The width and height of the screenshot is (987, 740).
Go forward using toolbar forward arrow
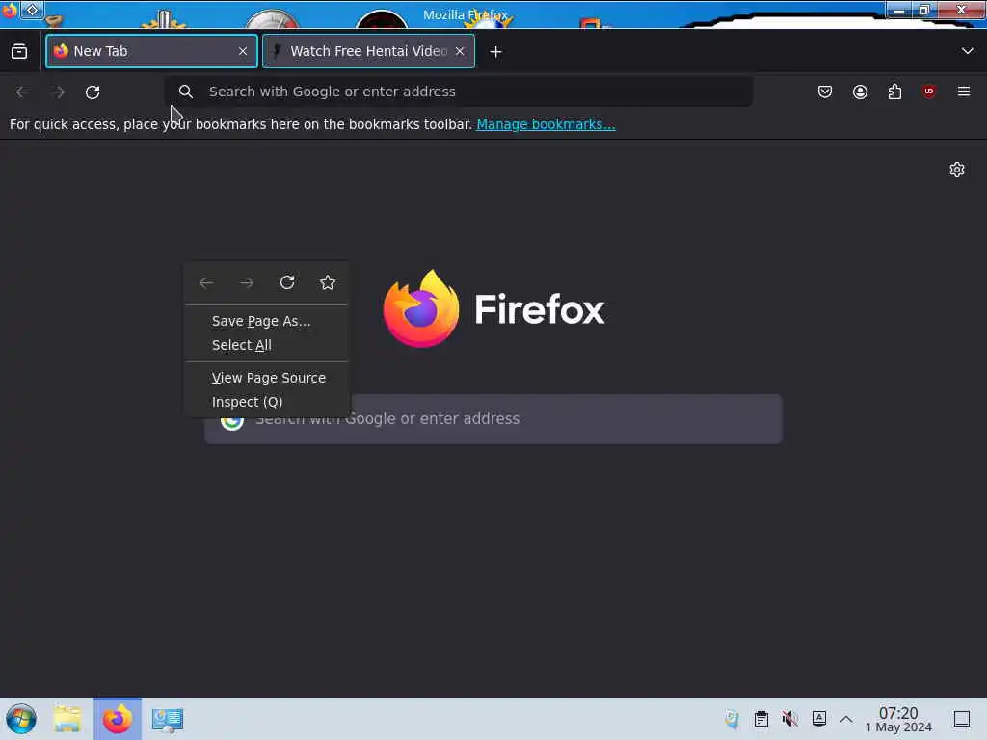pos(58,92)
